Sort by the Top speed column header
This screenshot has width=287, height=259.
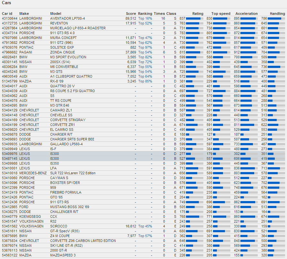click(221, 14)
